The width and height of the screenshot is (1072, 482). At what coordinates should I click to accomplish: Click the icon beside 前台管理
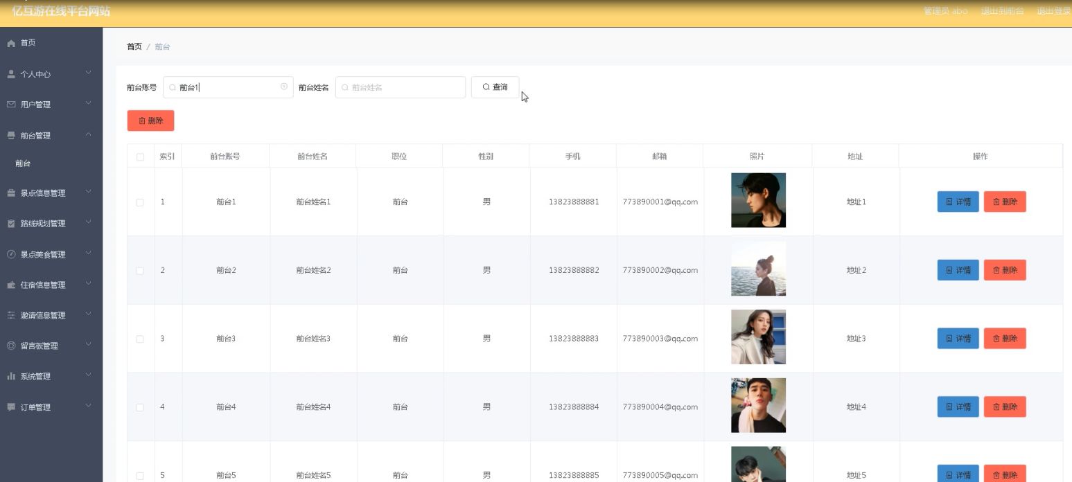tap(11, 136)
